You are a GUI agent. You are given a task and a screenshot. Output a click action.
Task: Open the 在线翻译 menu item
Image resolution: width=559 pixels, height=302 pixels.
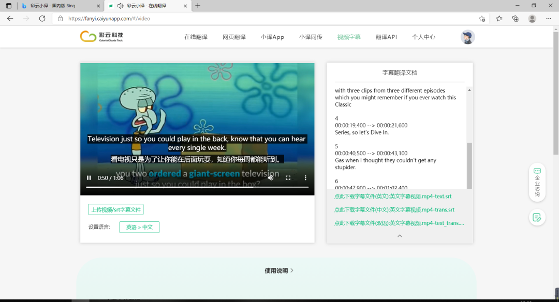pyautogui.click(x=196, y=37)
